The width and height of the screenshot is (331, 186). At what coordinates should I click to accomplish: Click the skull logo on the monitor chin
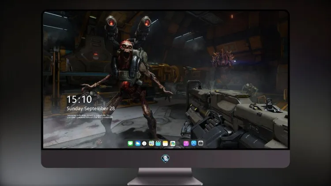click(x=165, y=159)
